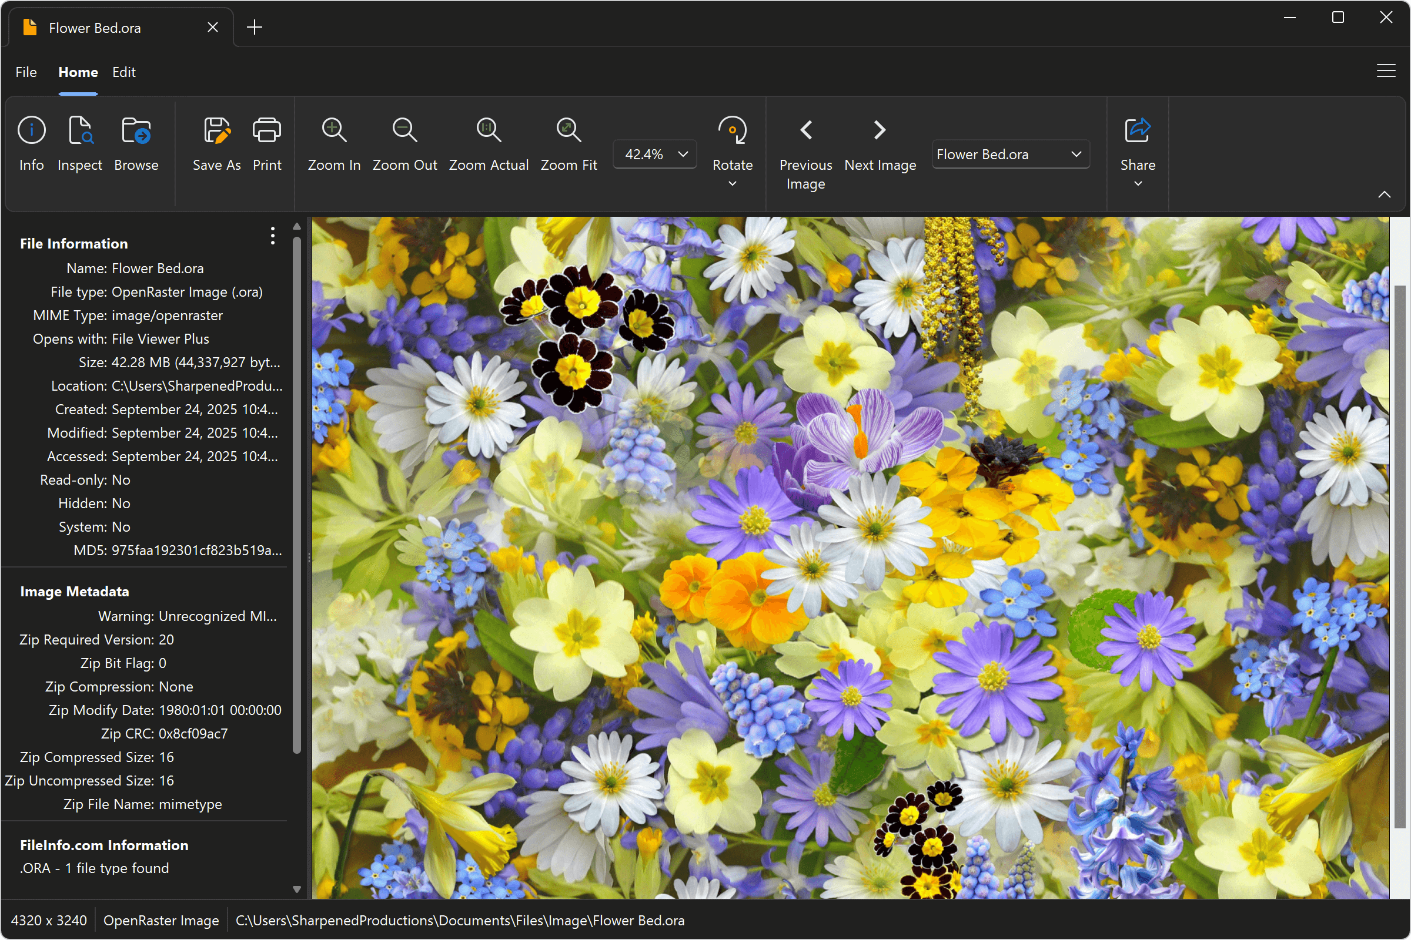1411x940 pixels.
Task: Open the file Info panel
Action: pos(31,144)
